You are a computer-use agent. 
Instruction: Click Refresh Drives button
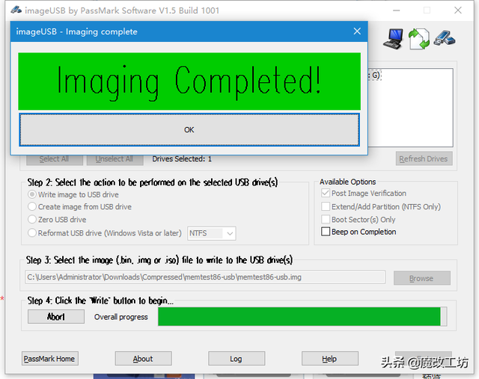[x=424, y=158]
